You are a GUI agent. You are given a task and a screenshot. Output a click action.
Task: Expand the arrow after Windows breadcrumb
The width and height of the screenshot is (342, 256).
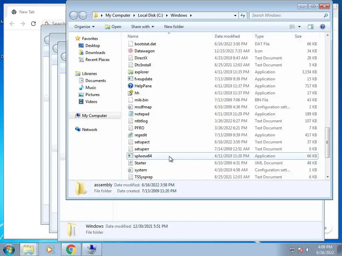click(x=191, y=15)
